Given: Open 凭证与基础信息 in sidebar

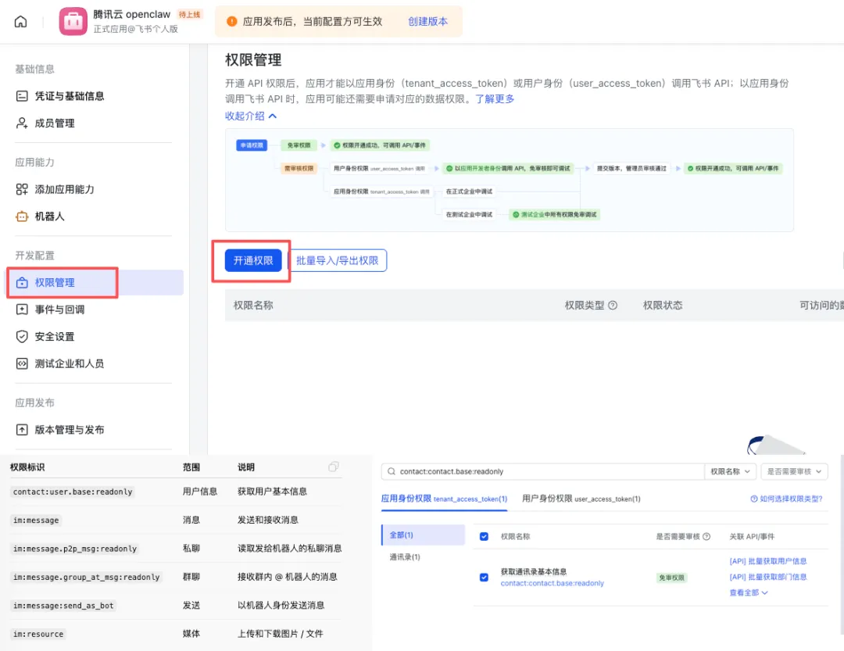Looking at the screenshot, I should 69,96.
